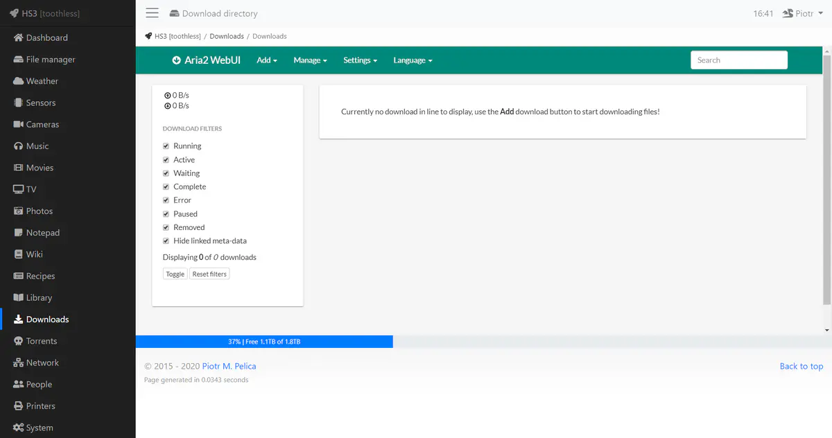Open File manager from sidebar

click(x=50, y=60)
